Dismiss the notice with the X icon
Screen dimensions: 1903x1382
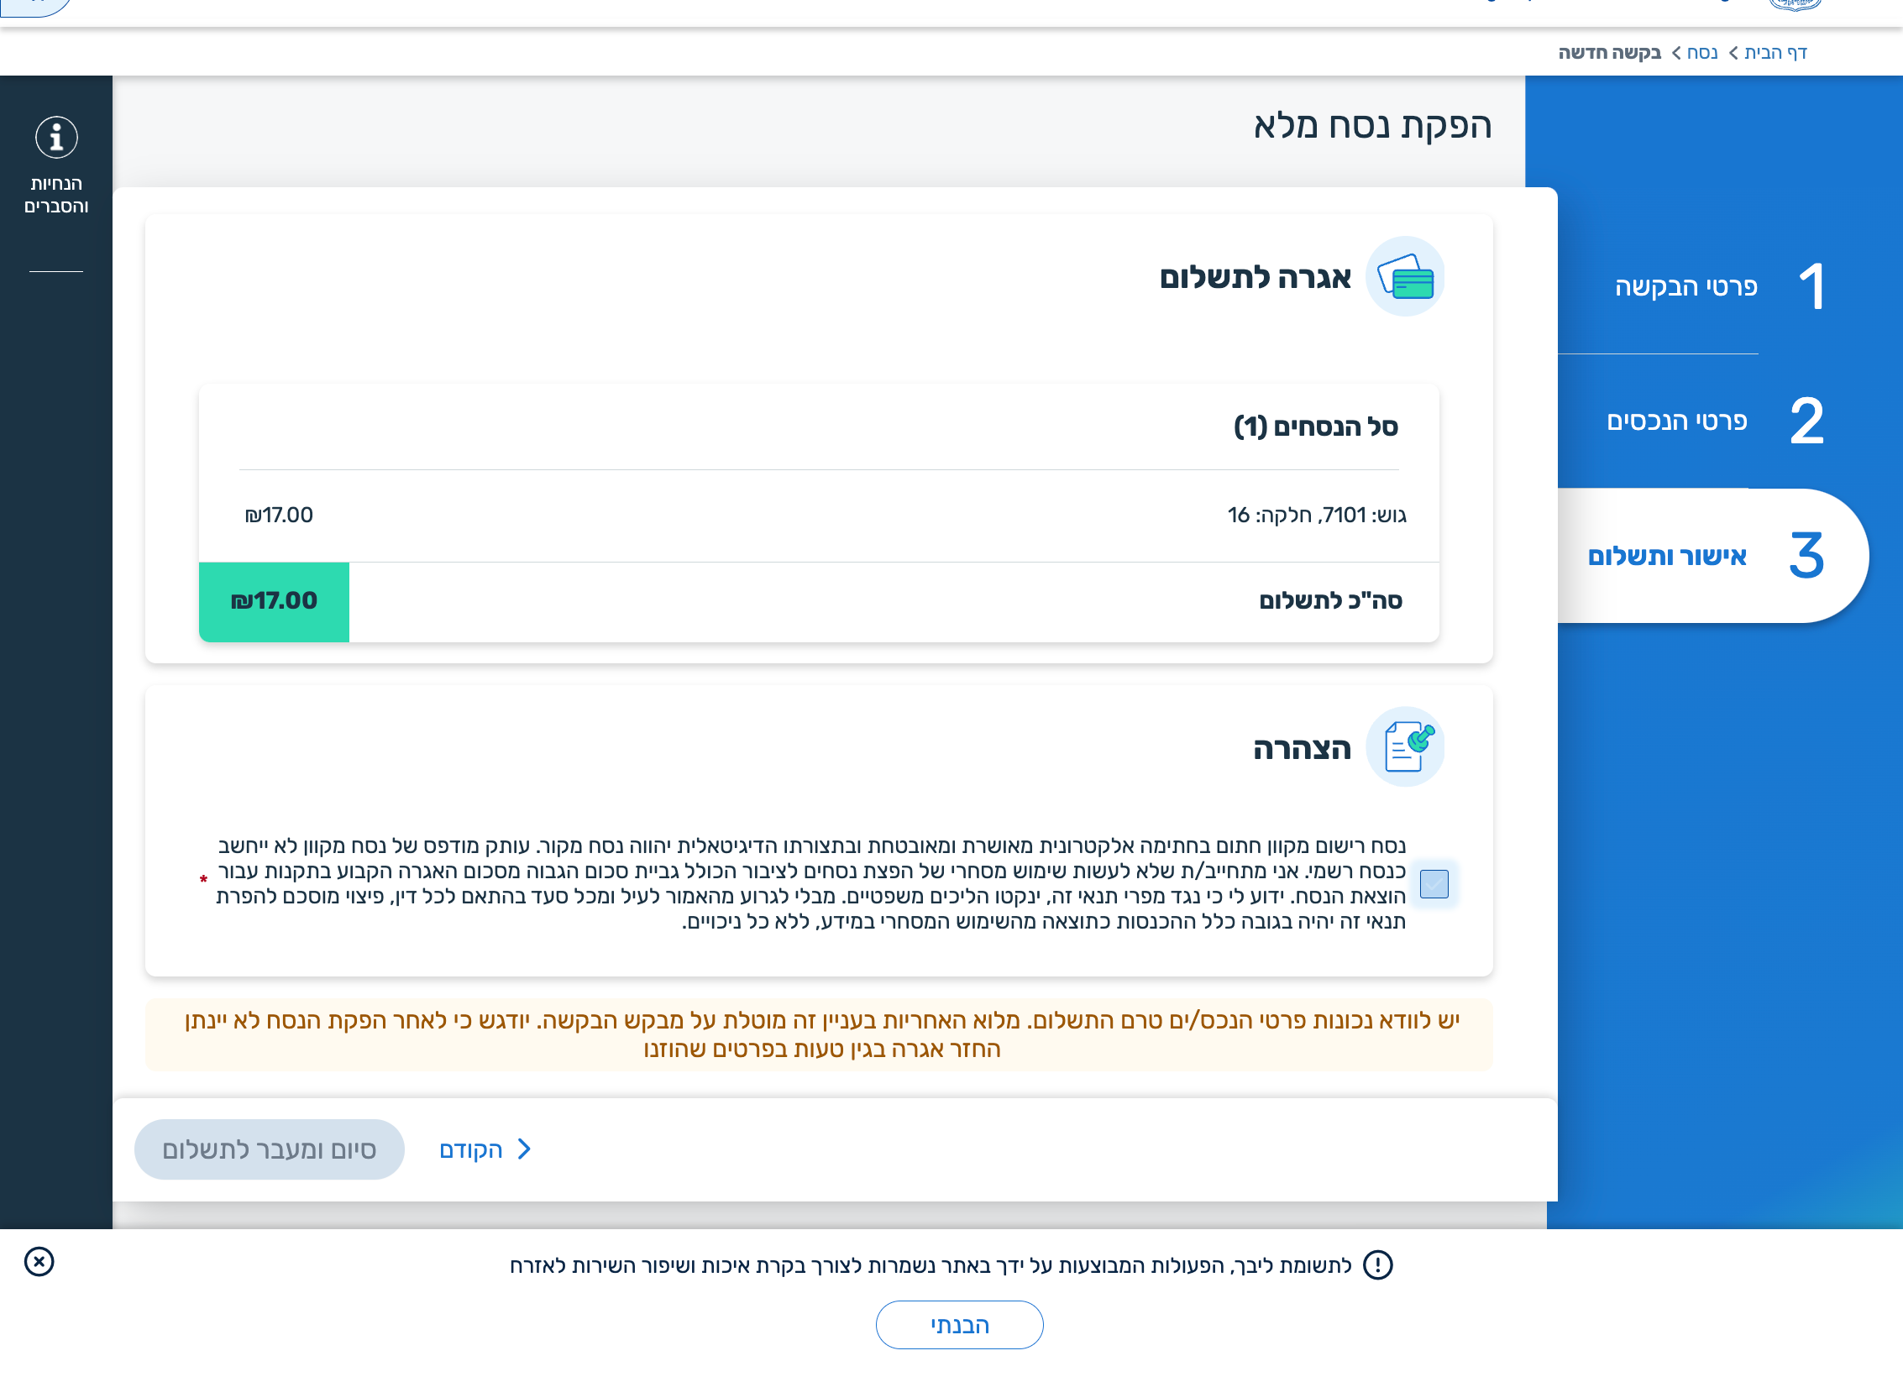pos(39,1261)
